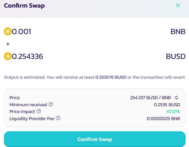
Task: Select the 0.001 BNB amount
Action: (21, 32)
